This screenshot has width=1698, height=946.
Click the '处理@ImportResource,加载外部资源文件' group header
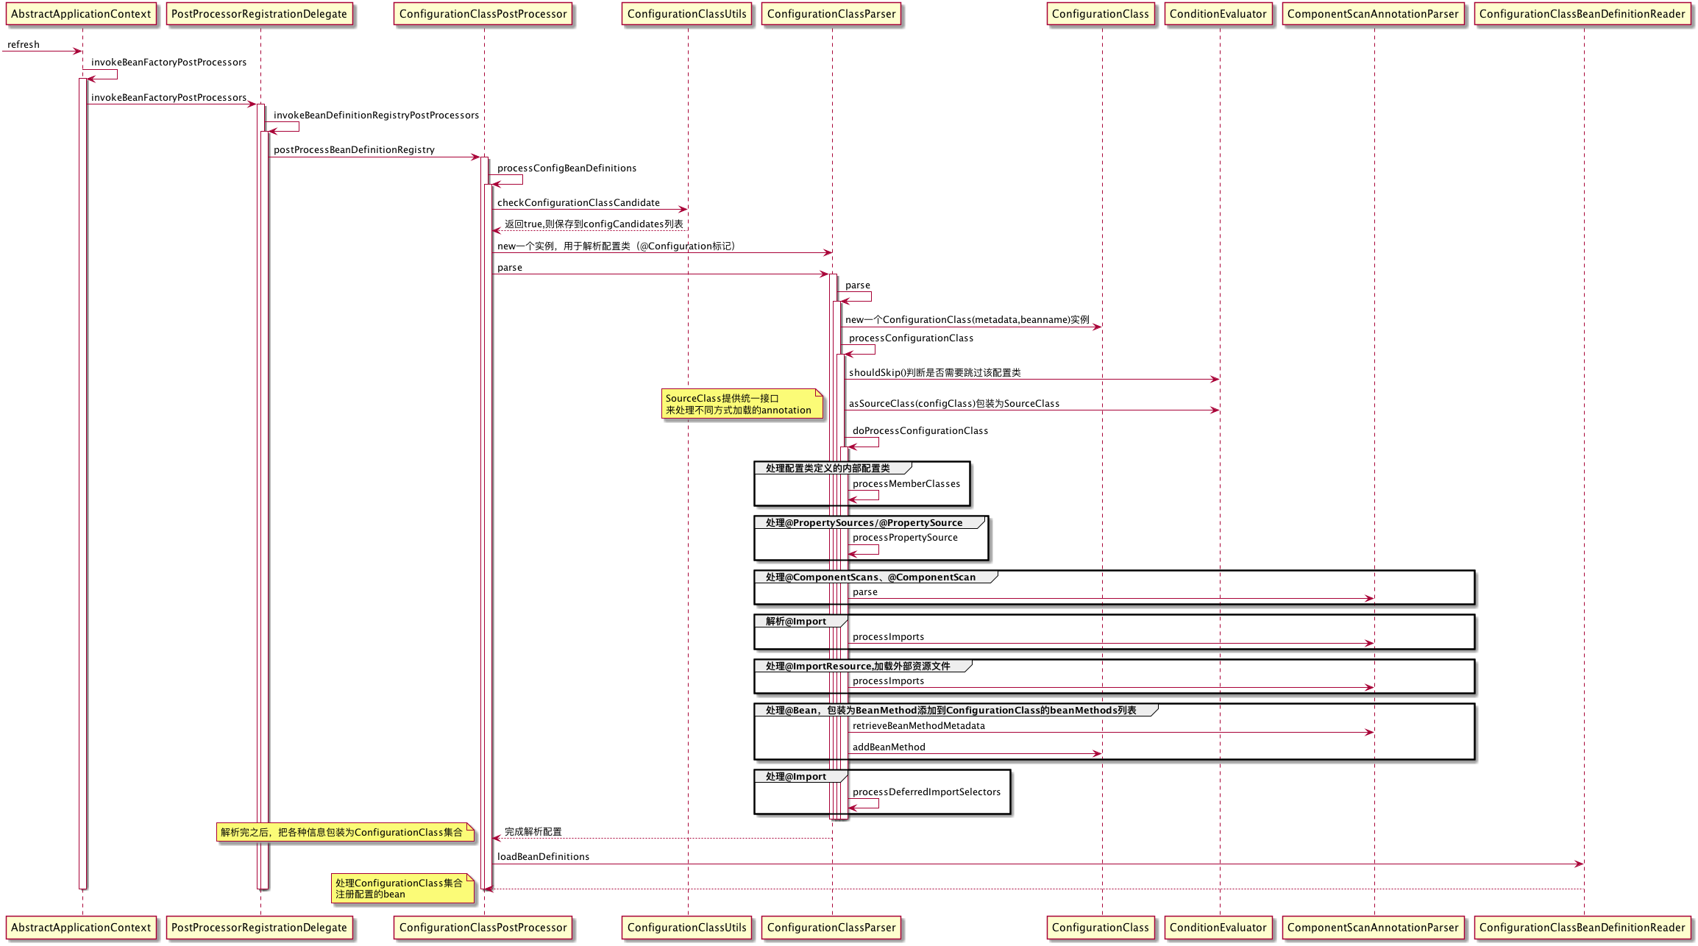[x=863, y=666]
